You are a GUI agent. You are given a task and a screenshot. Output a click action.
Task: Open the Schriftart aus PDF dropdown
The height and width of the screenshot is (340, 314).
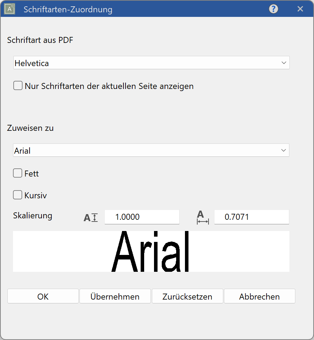pyautogui.click(x=151, y=63)
